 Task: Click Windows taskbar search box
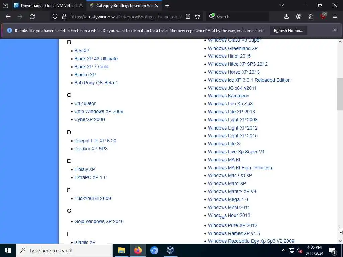(64, 250)
